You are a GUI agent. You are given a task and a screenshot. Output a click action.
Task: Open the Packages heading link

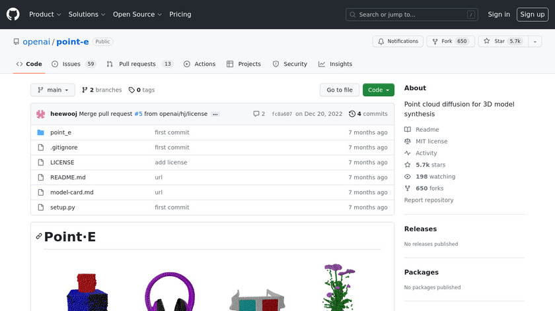pyautogui.click(x=422, y=273)
